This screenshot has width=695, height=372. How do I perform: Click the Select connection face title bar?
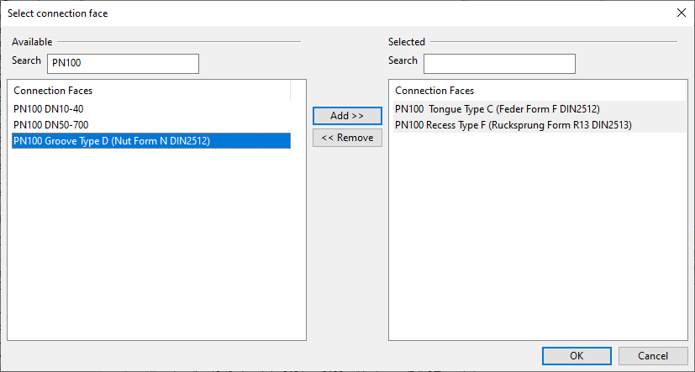(x=336, y=13)
